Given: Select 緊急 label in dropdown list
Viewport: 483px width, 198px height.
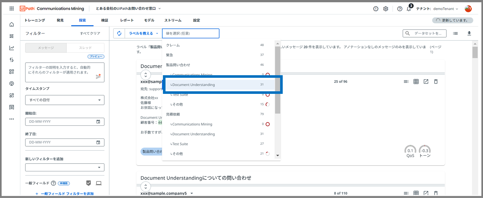Looking at the screenshot, I should pyautogui.click(x=218, y=55).
